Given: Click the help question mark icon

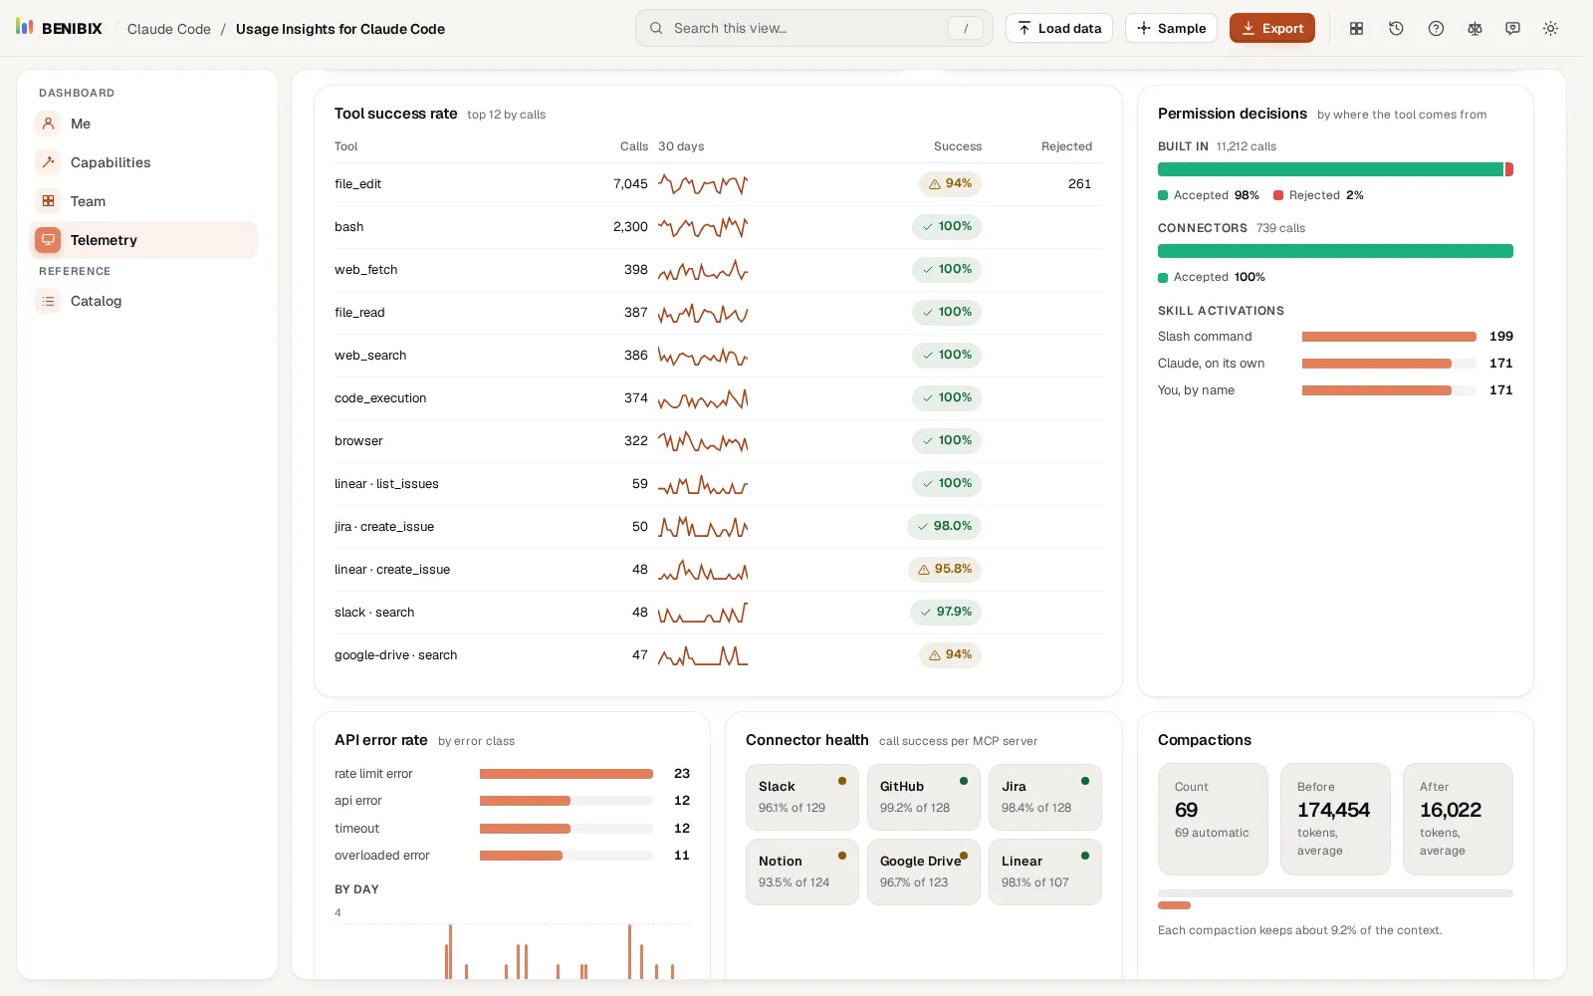Looking at the screenshot, I should 1436,28.
